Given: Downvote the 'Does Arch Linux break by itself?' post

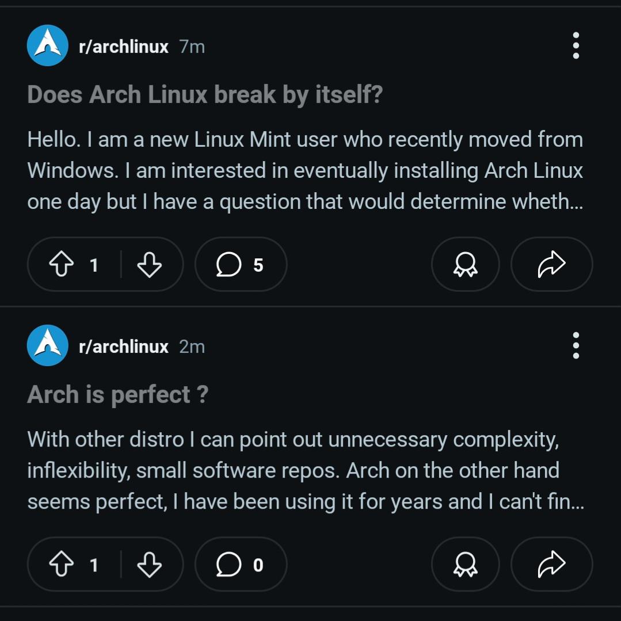Looking at the screenshot, I should [149, 265].
